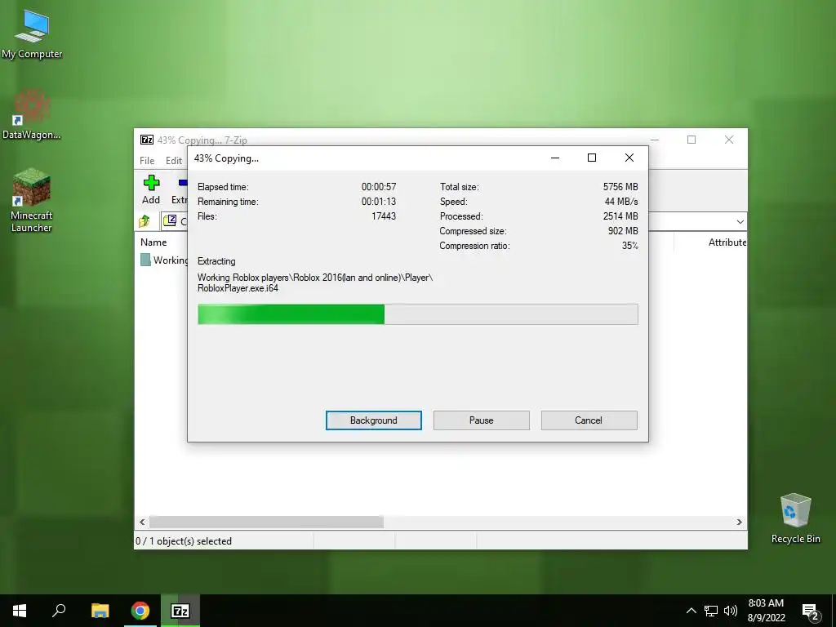The width and height of the screenshot is (836, 627).
Task: Select the Recycle Bin desktop icon
Action: pos(795,518)
